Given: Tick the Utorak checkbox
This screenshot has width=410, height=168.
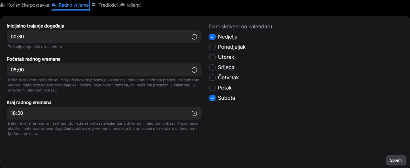Looking at the screenshot, I should tap(212, 57).
